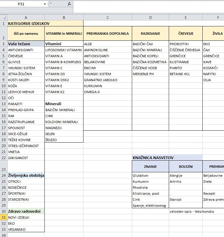The width and height of the screenshot is (224, 237).
Task: Click the KATEGORIJE IZDELKOV title cell
Action: point(29,23)
